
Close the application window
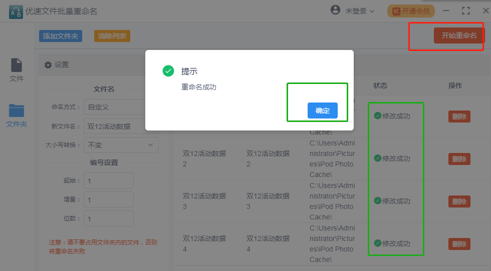pos(485,11)
